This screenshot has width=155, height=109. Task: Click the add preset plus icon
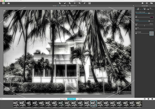148,99
